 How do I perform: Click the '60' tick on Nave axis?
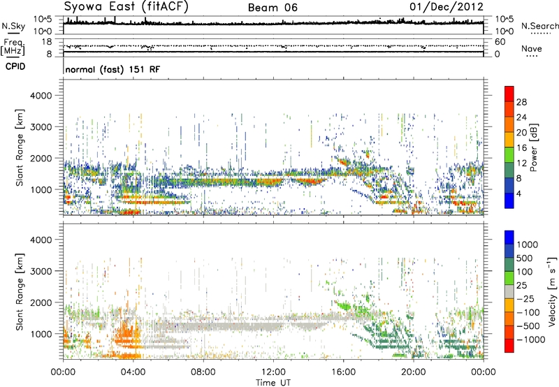[500, 42]
